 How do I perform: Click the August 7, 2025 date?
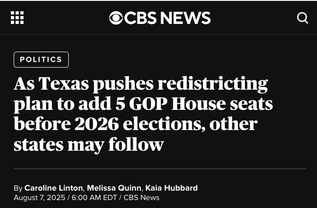point(40,198)
